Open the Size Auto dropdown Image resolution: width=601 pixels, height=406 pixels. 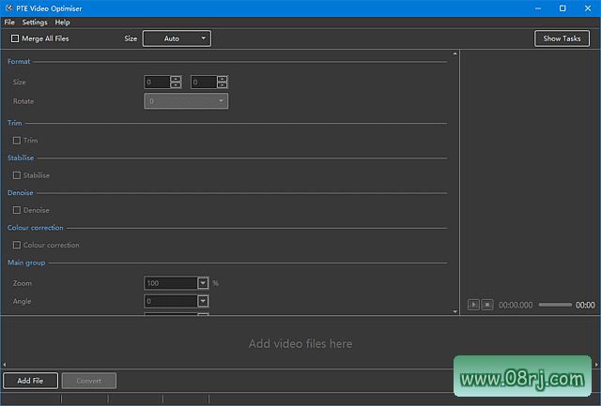click(177, 38)
